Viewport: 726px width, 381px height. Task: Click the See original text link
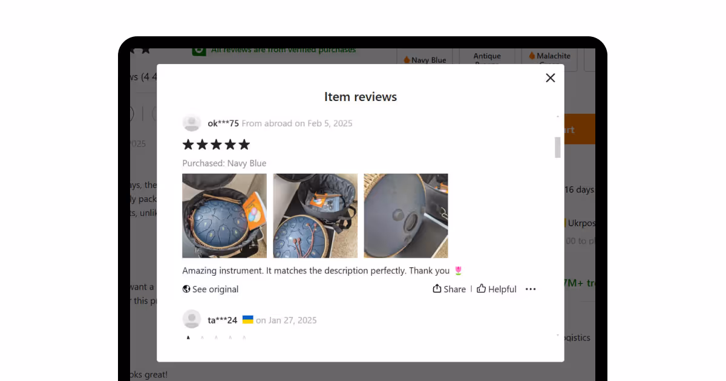click(215, 289)
